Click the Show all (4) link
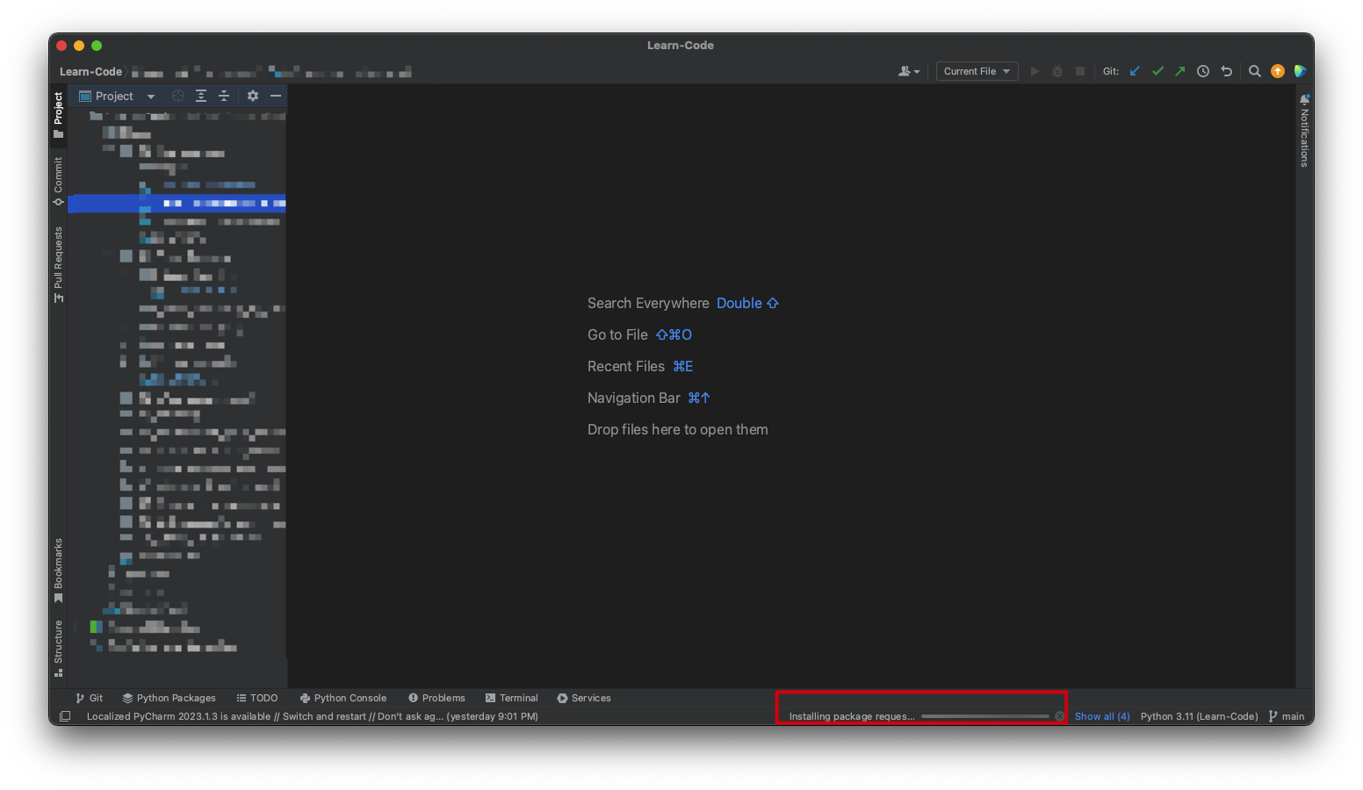The image size is (1363, 790). [1101, 716]
